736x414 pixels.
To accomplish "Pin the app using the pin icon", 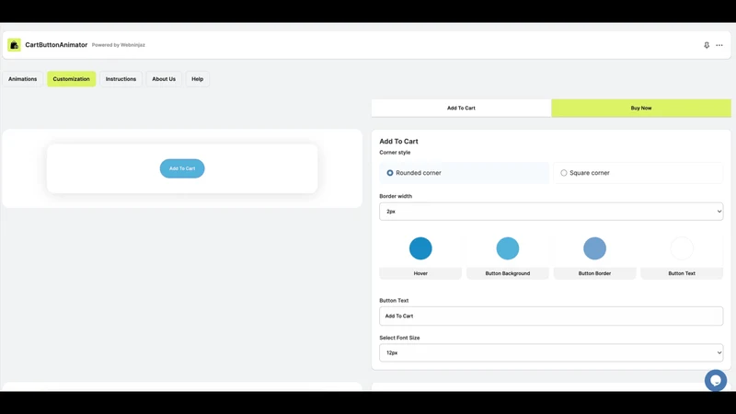I will (707, 45).
